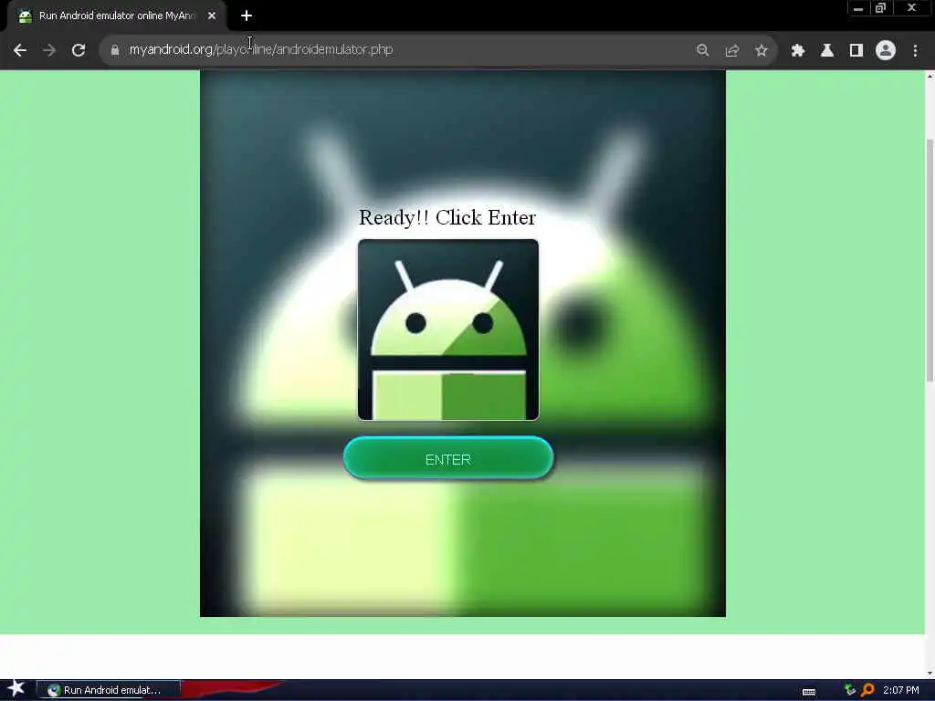The width and height of the screenshot is (935, 701).
Task: Open the star start menu on the taskbar
Action: click(16, 689)
